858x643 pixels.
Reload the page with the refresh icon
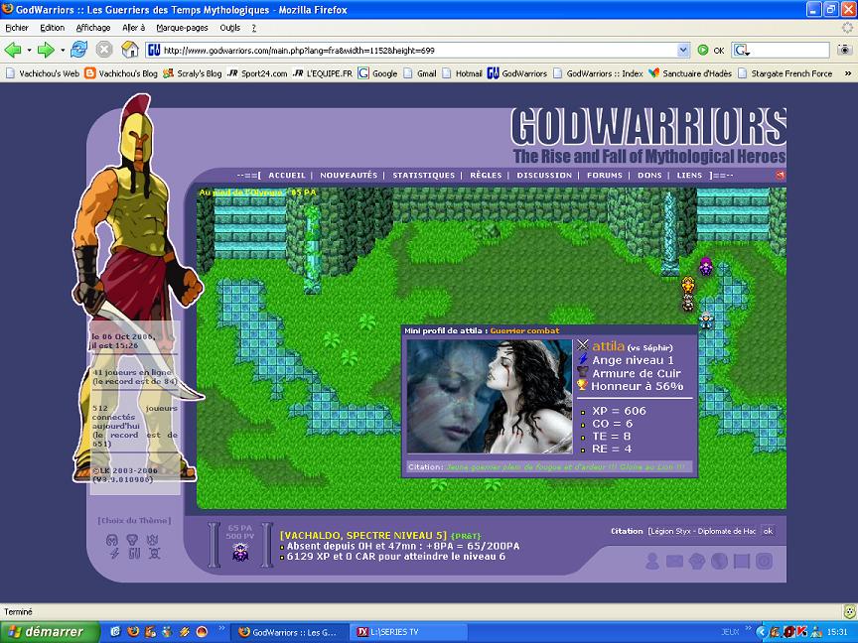[x=78, y=50]
